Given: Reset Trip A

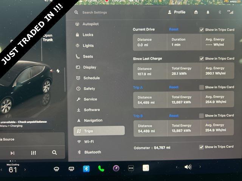Looking at the screenshot, I should pyautogui.click(x=174, y=87).
